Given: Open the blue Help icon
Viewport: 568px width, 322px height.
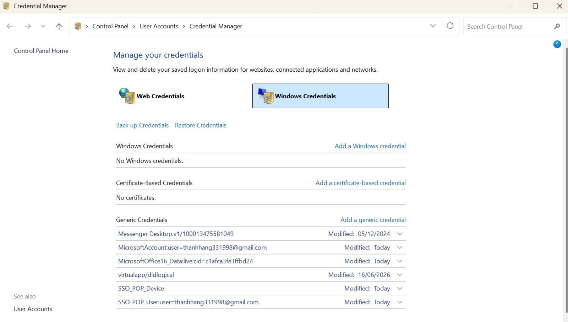Looking at the screenshot, I should pyautogui.click(x=557, y=44).
